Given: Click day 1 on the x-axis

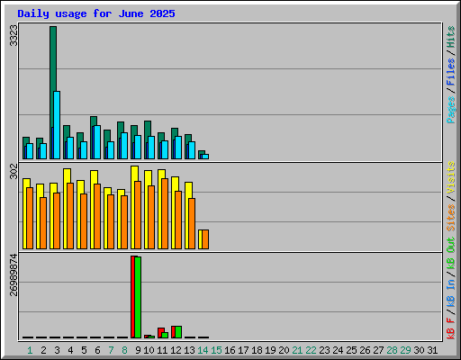Looking at the screenshot, I should [30, 350].
